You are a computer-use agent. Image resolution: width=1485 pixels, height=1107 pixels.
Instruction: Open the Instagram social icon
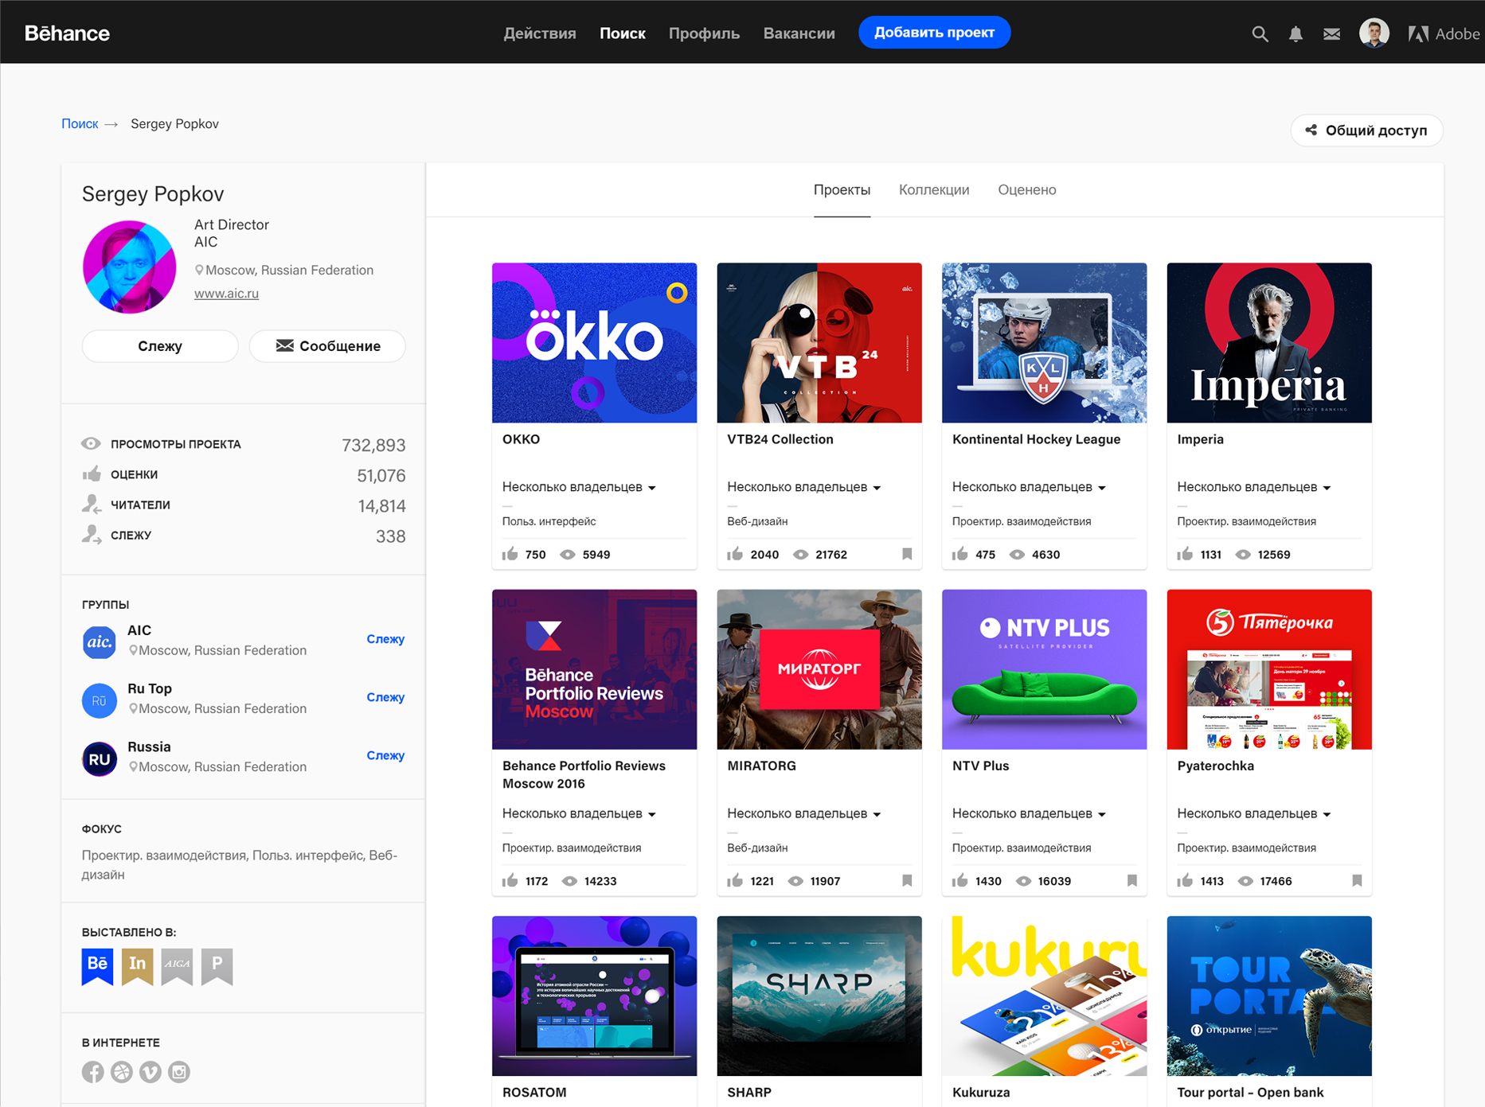pyautogui.click(x=179, y=1072)
